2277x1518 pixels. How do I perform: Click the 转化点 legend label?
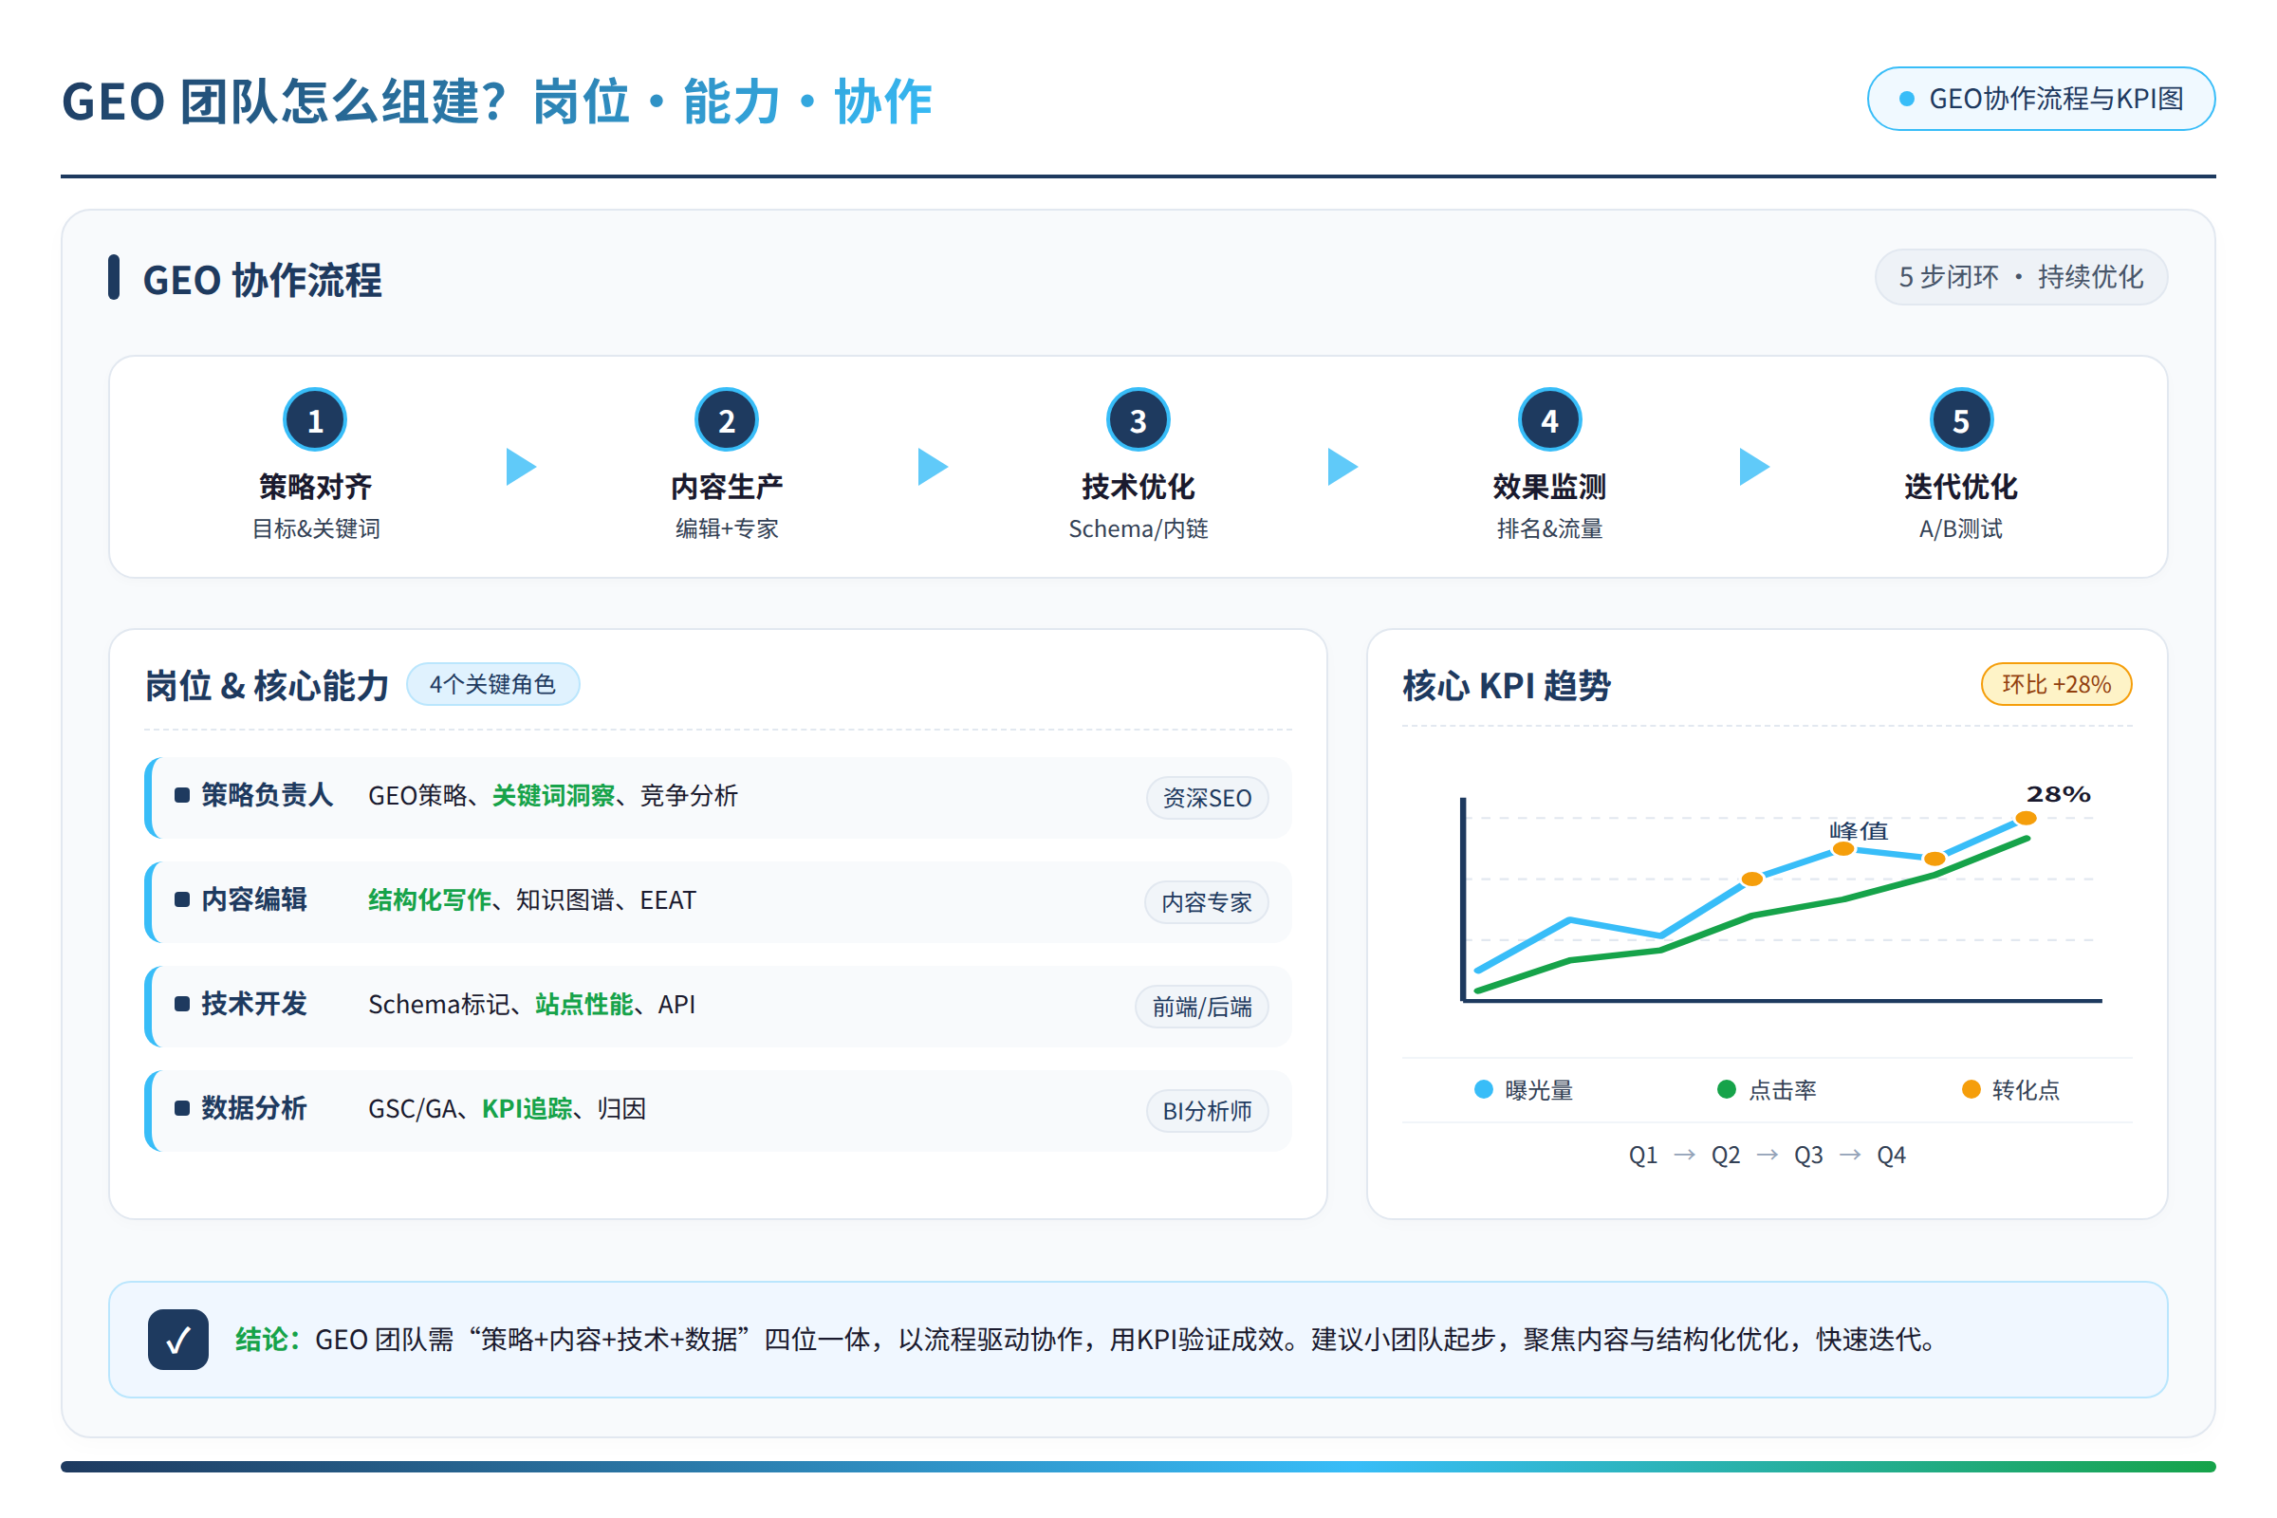[x=2026, y=1090]
